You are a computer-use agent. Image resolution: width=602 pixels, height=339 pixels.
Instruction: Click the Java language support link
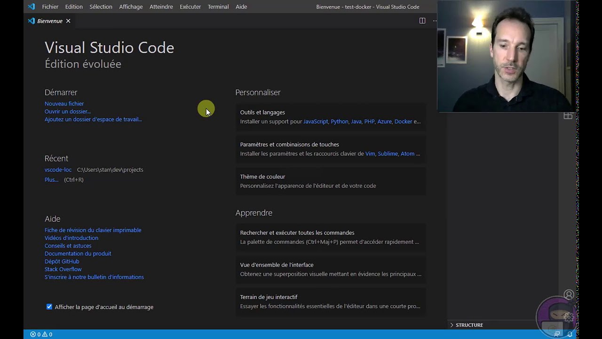(x=356, y=121)
